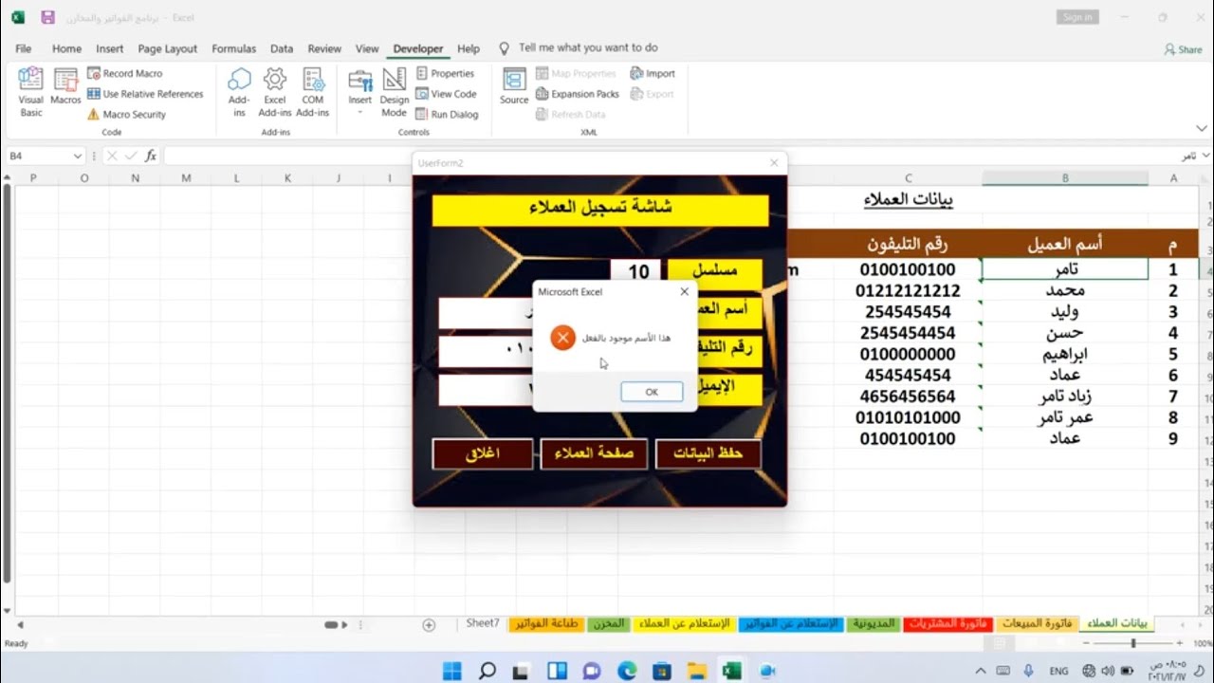Click View Code in Controls group
1214x683 pixels.
pos(446,94)
